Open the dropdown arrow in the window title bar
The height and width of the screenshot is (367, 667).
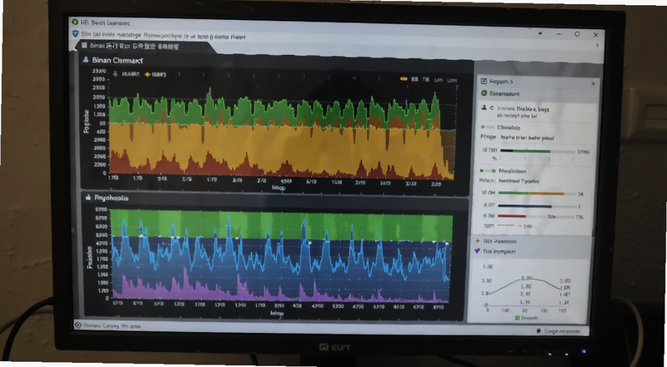coord(540,33)
